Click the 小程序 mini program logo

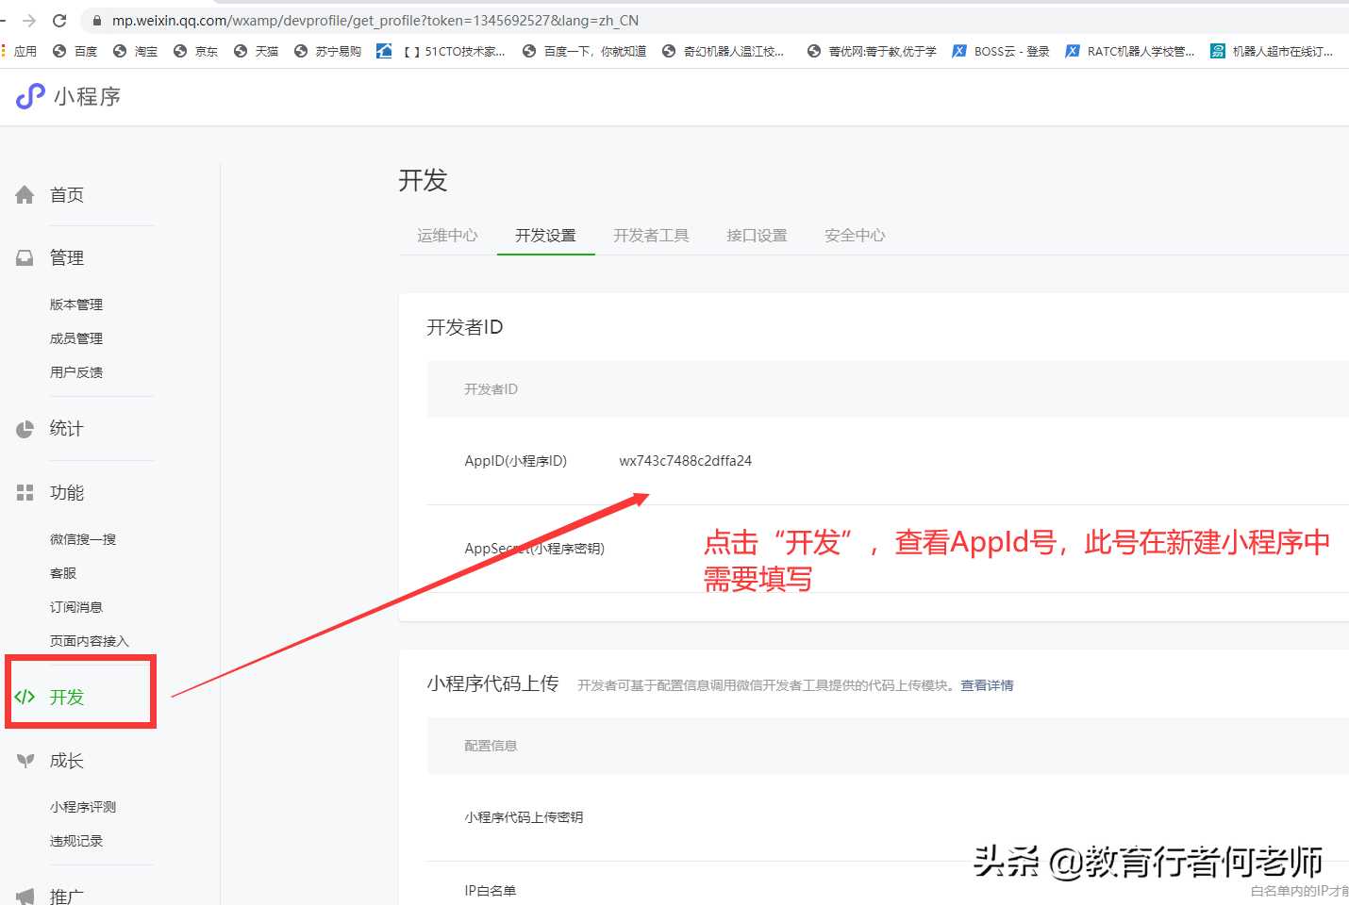tap(68, 96)
